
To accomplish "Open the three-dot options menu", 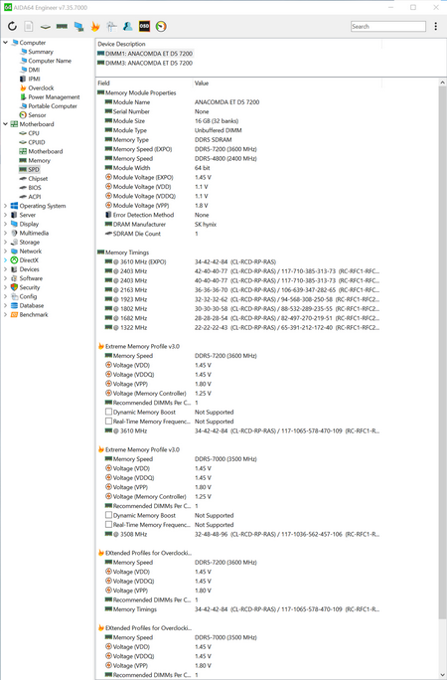I will tap(436, 27).
